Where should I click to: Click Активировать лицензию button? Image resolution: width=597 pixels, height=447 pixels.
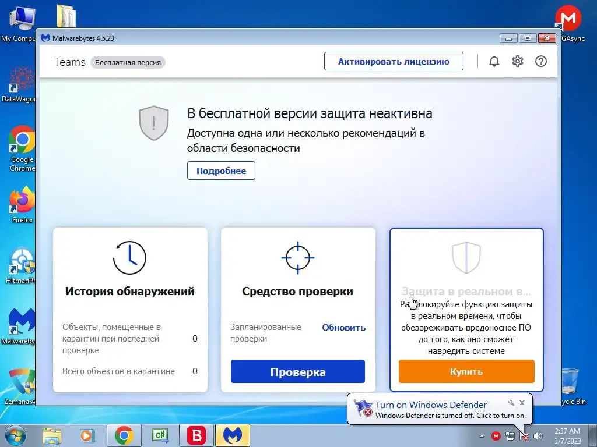click(394, 61)
